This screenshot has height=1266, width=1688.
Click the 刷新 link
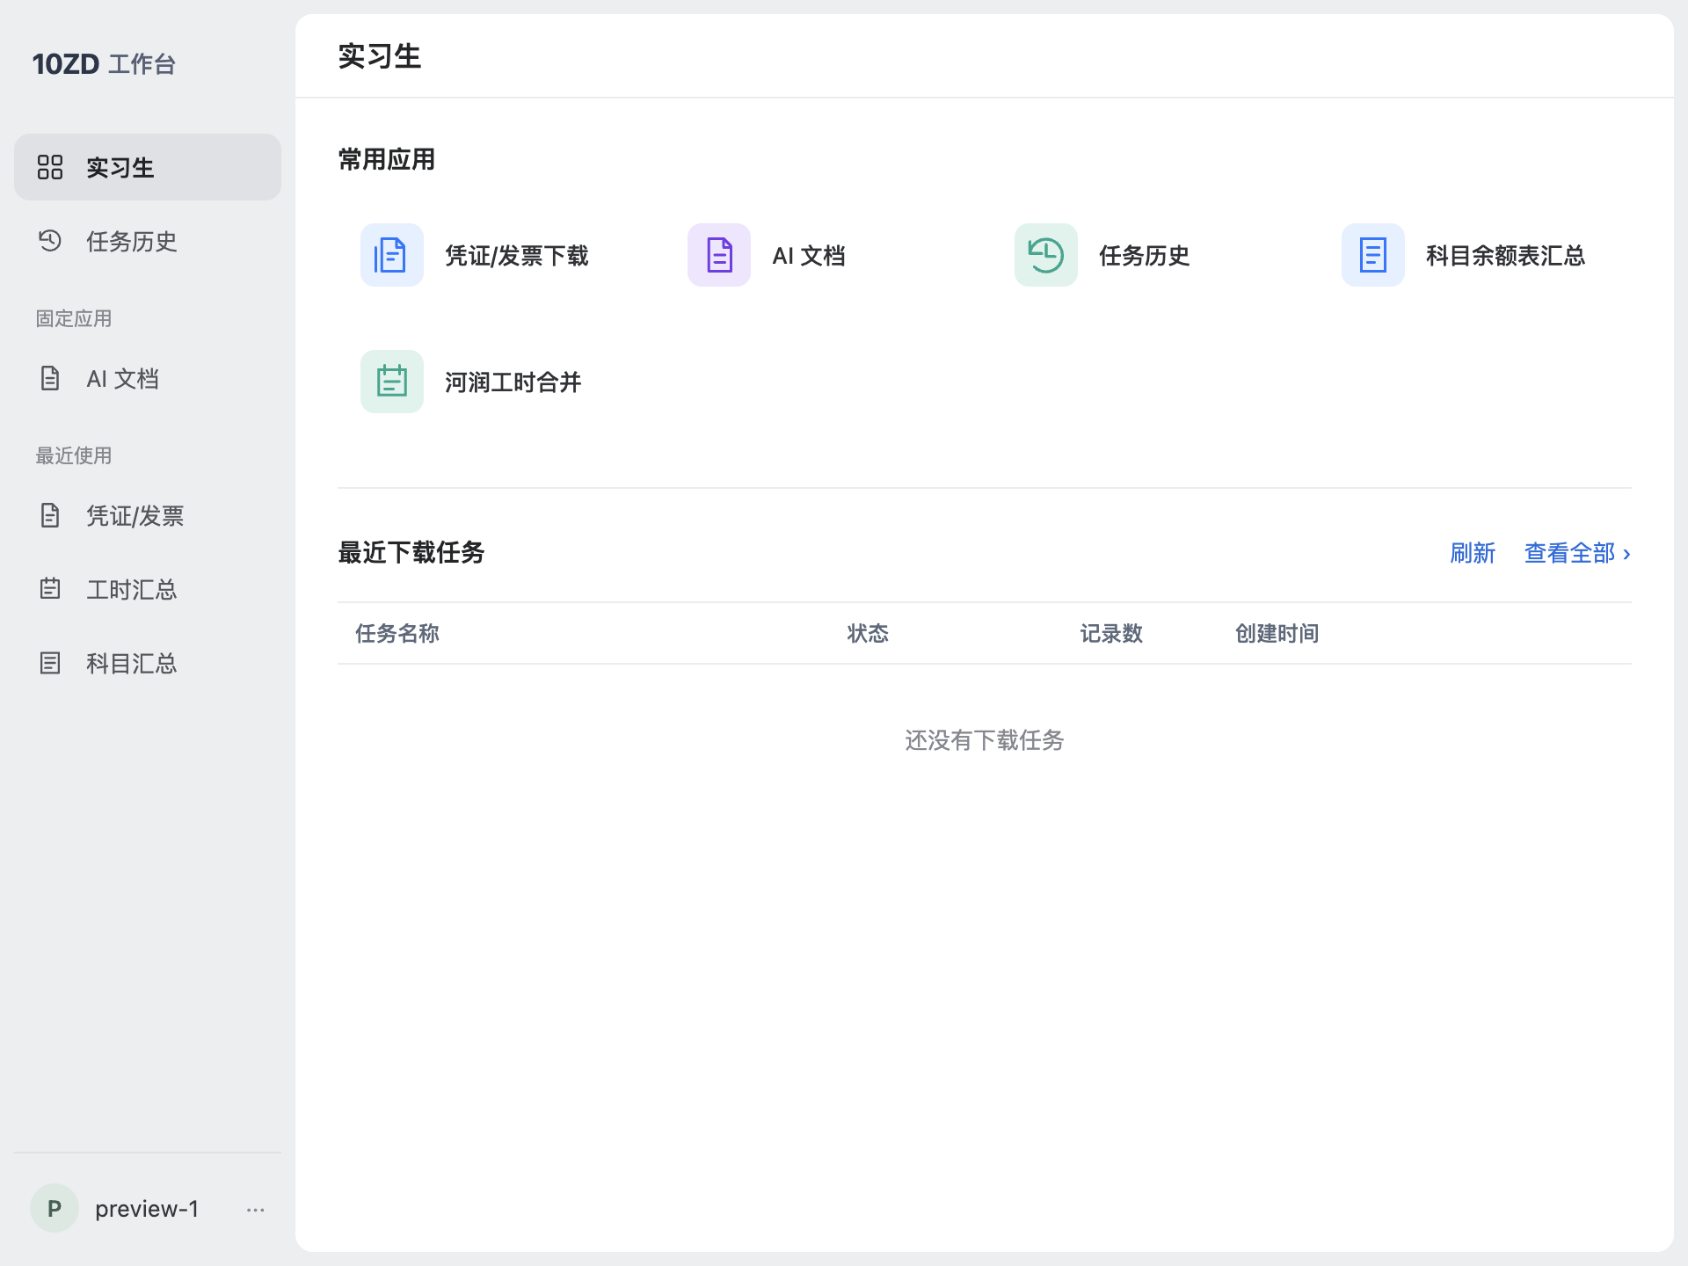[1473, 553]
